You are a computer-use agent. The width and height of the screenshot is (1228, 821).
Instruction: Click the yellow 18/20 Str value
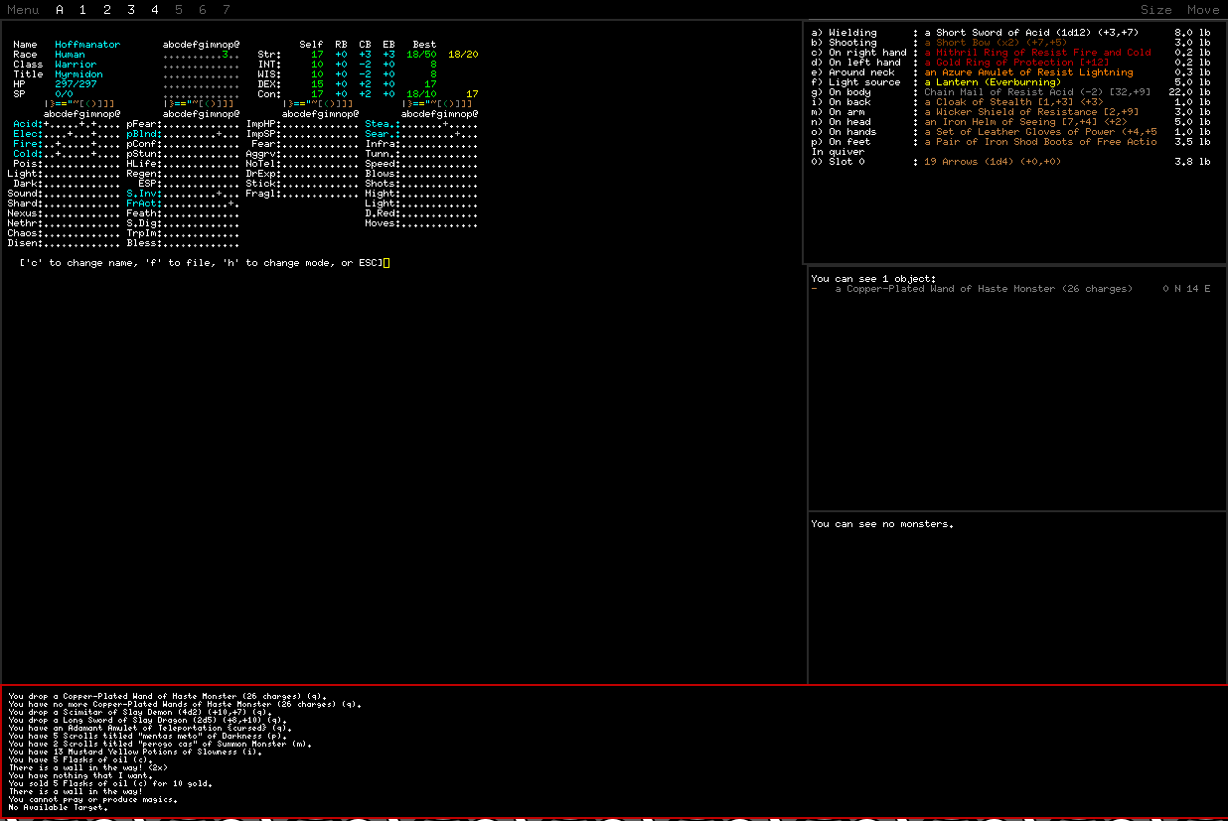tap(463, 55)
